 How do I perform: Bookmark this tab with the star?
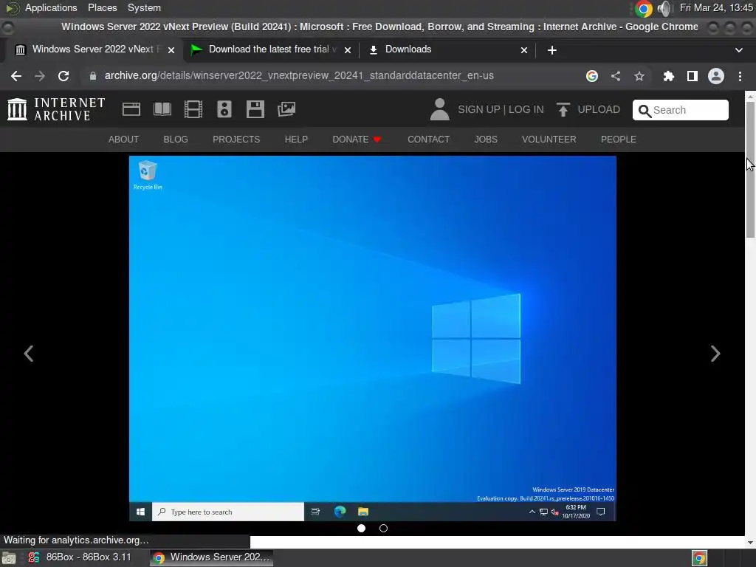[x=639, y=76]
